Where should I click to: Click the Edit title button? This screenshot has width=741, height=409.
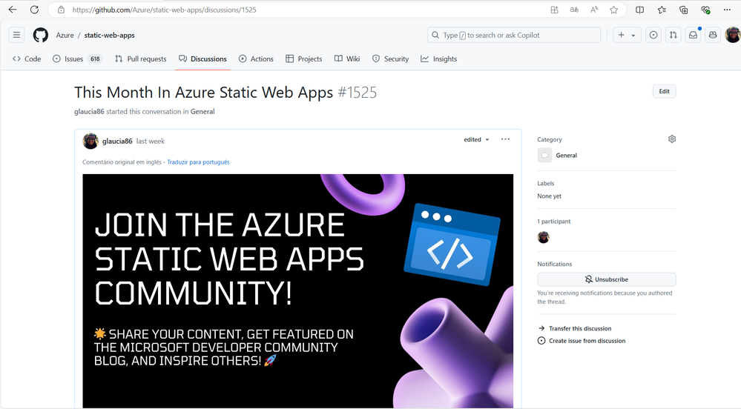coord(664,92)
